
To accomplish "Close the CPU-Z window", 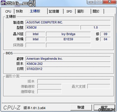I will point(110,2).
